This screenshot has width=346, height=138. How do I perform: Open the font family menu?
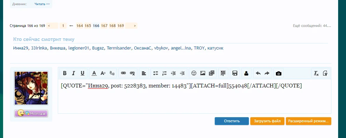click(x=112, y=73)
